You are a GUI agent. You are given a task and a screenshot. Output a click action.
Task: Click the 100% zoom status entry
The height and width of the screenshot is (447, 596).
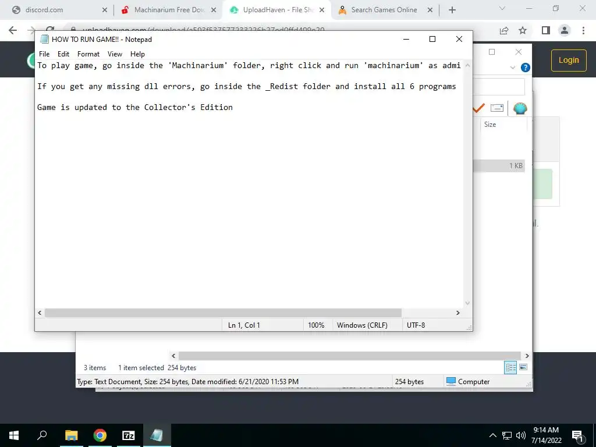tap(316, 325)
